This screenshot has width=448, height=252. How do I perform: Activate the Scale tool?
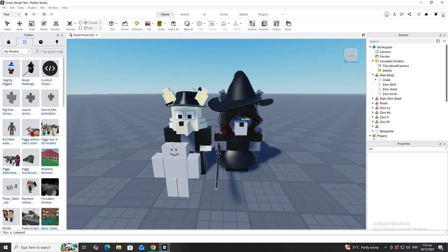32,25
